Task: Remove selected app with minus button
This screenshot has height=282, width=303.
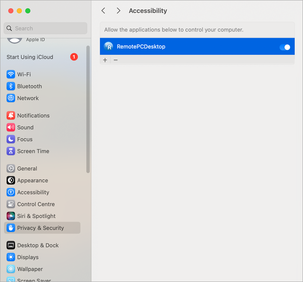Action: pos(115,60)
